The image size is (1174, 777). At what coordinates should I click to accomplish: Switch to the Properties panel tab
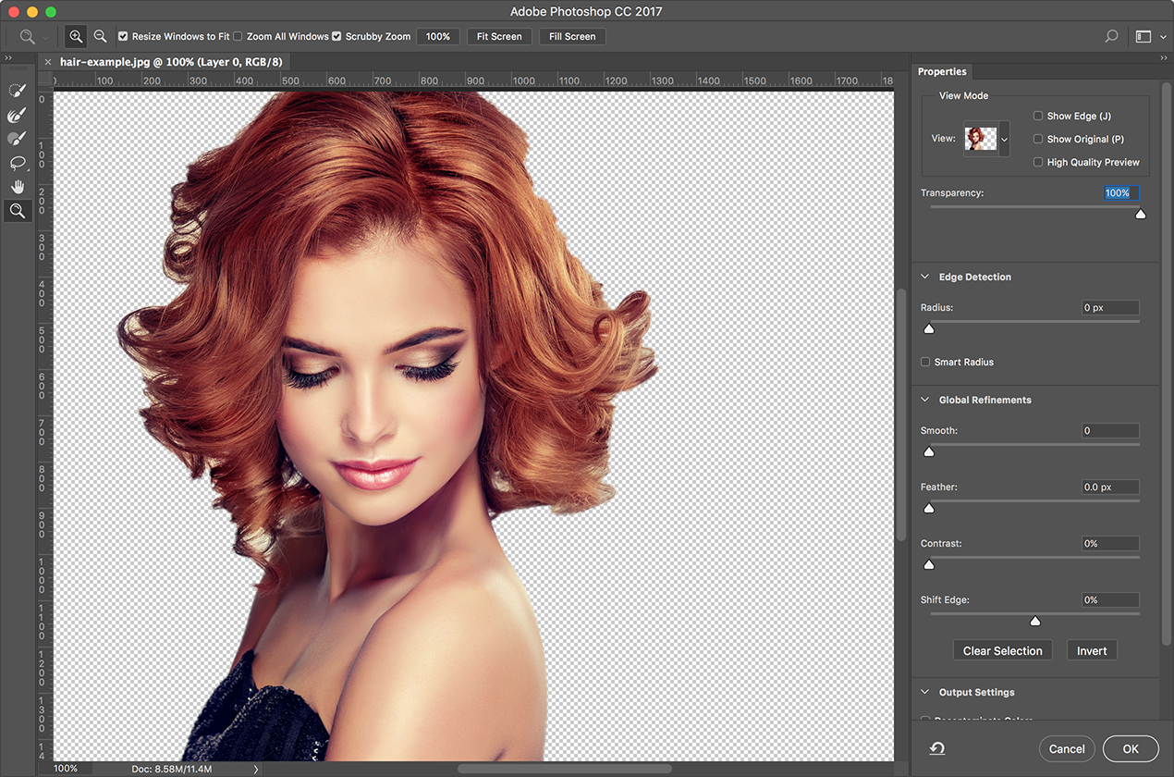click(942, 72)
